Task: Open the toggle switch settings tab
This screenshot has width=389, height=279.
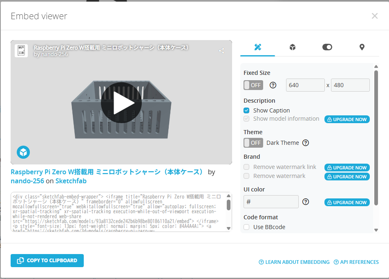Action: coord(327,47)
